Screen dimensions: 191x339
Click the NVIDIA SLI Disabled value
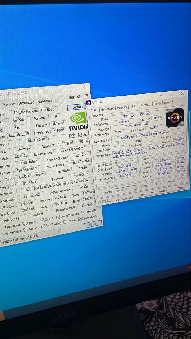click(x=37, y=214)
